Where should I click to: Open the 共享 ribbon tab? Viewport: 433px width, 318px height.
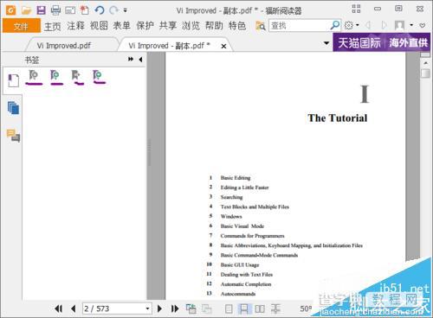point(168,26)
